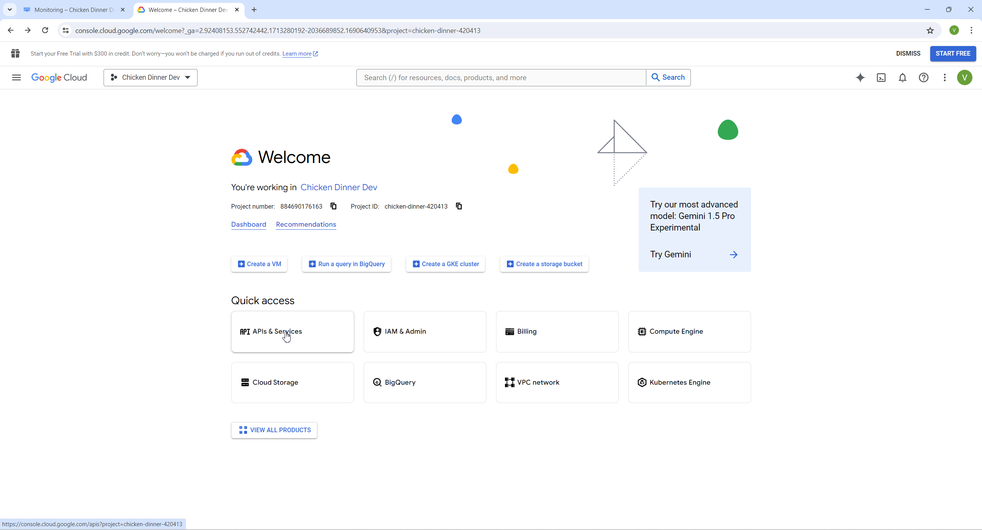This screenshot has width=982, height=530.
Task: Open Chrome three-dot menu
Action: coord(971,30)
